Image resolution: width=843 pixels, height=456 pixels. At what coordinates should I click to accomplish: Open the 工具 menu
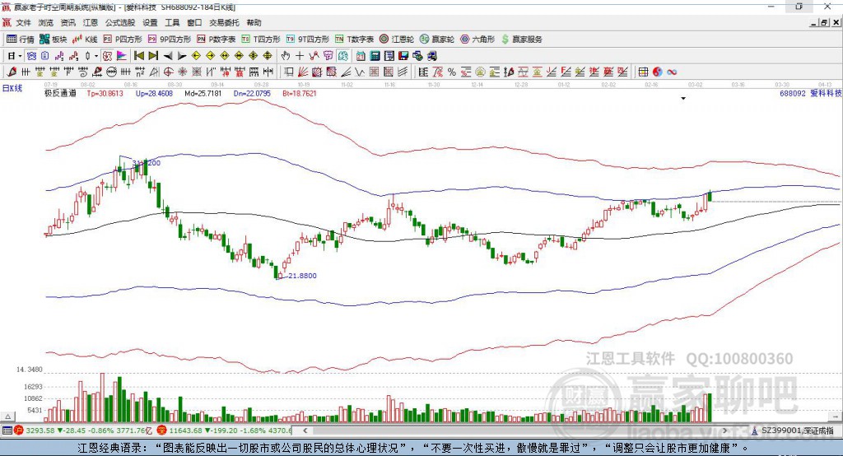[x=172, y=22]
